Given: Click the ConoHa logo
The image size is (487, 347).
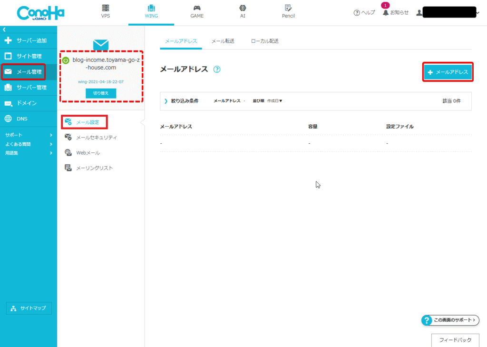Looking at the screenshot, I should [x=40, y=13].
